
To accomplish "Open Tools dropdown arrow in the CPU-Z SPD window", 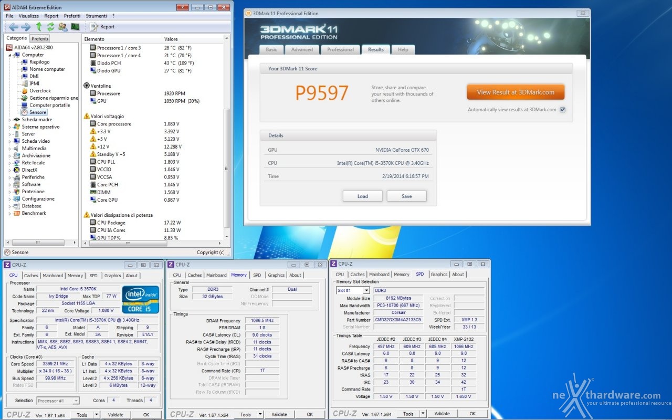I will point(423,414).
